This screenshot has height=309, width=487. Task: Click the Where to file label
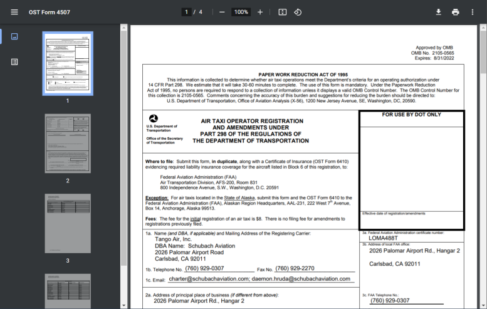click(x=159, y=162)
